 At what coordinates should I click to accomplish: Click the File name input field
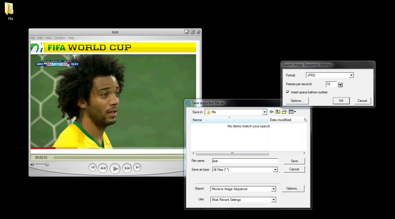(245, 161)
